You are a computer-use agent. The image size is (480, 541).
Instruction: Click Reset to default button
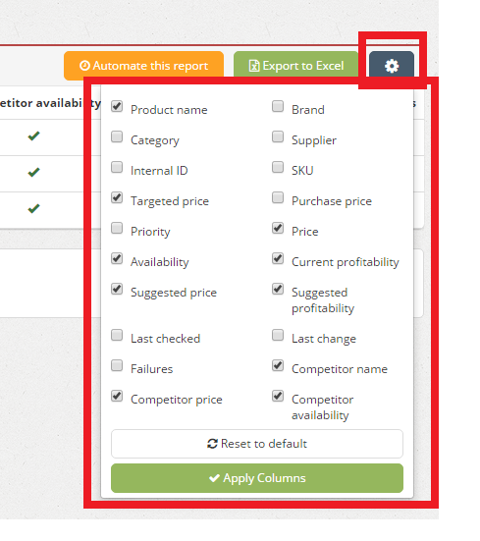257,444
